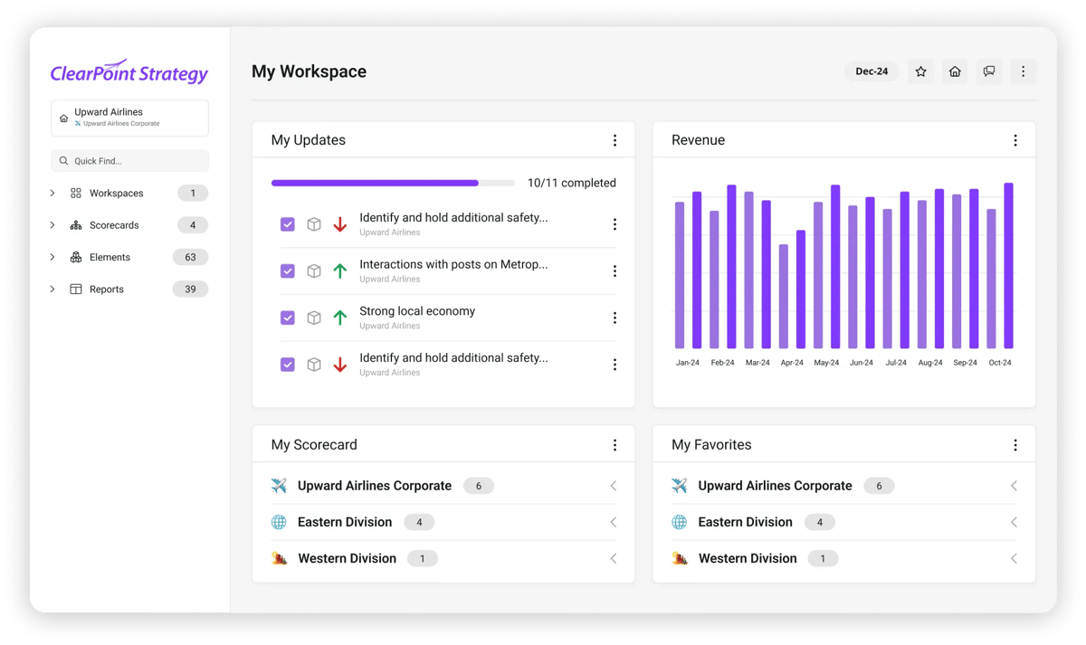Viewport: 1086px width, 645px height.
Task: Click the 39 count badge beside Reports
Action: click(x=190, y=289)
